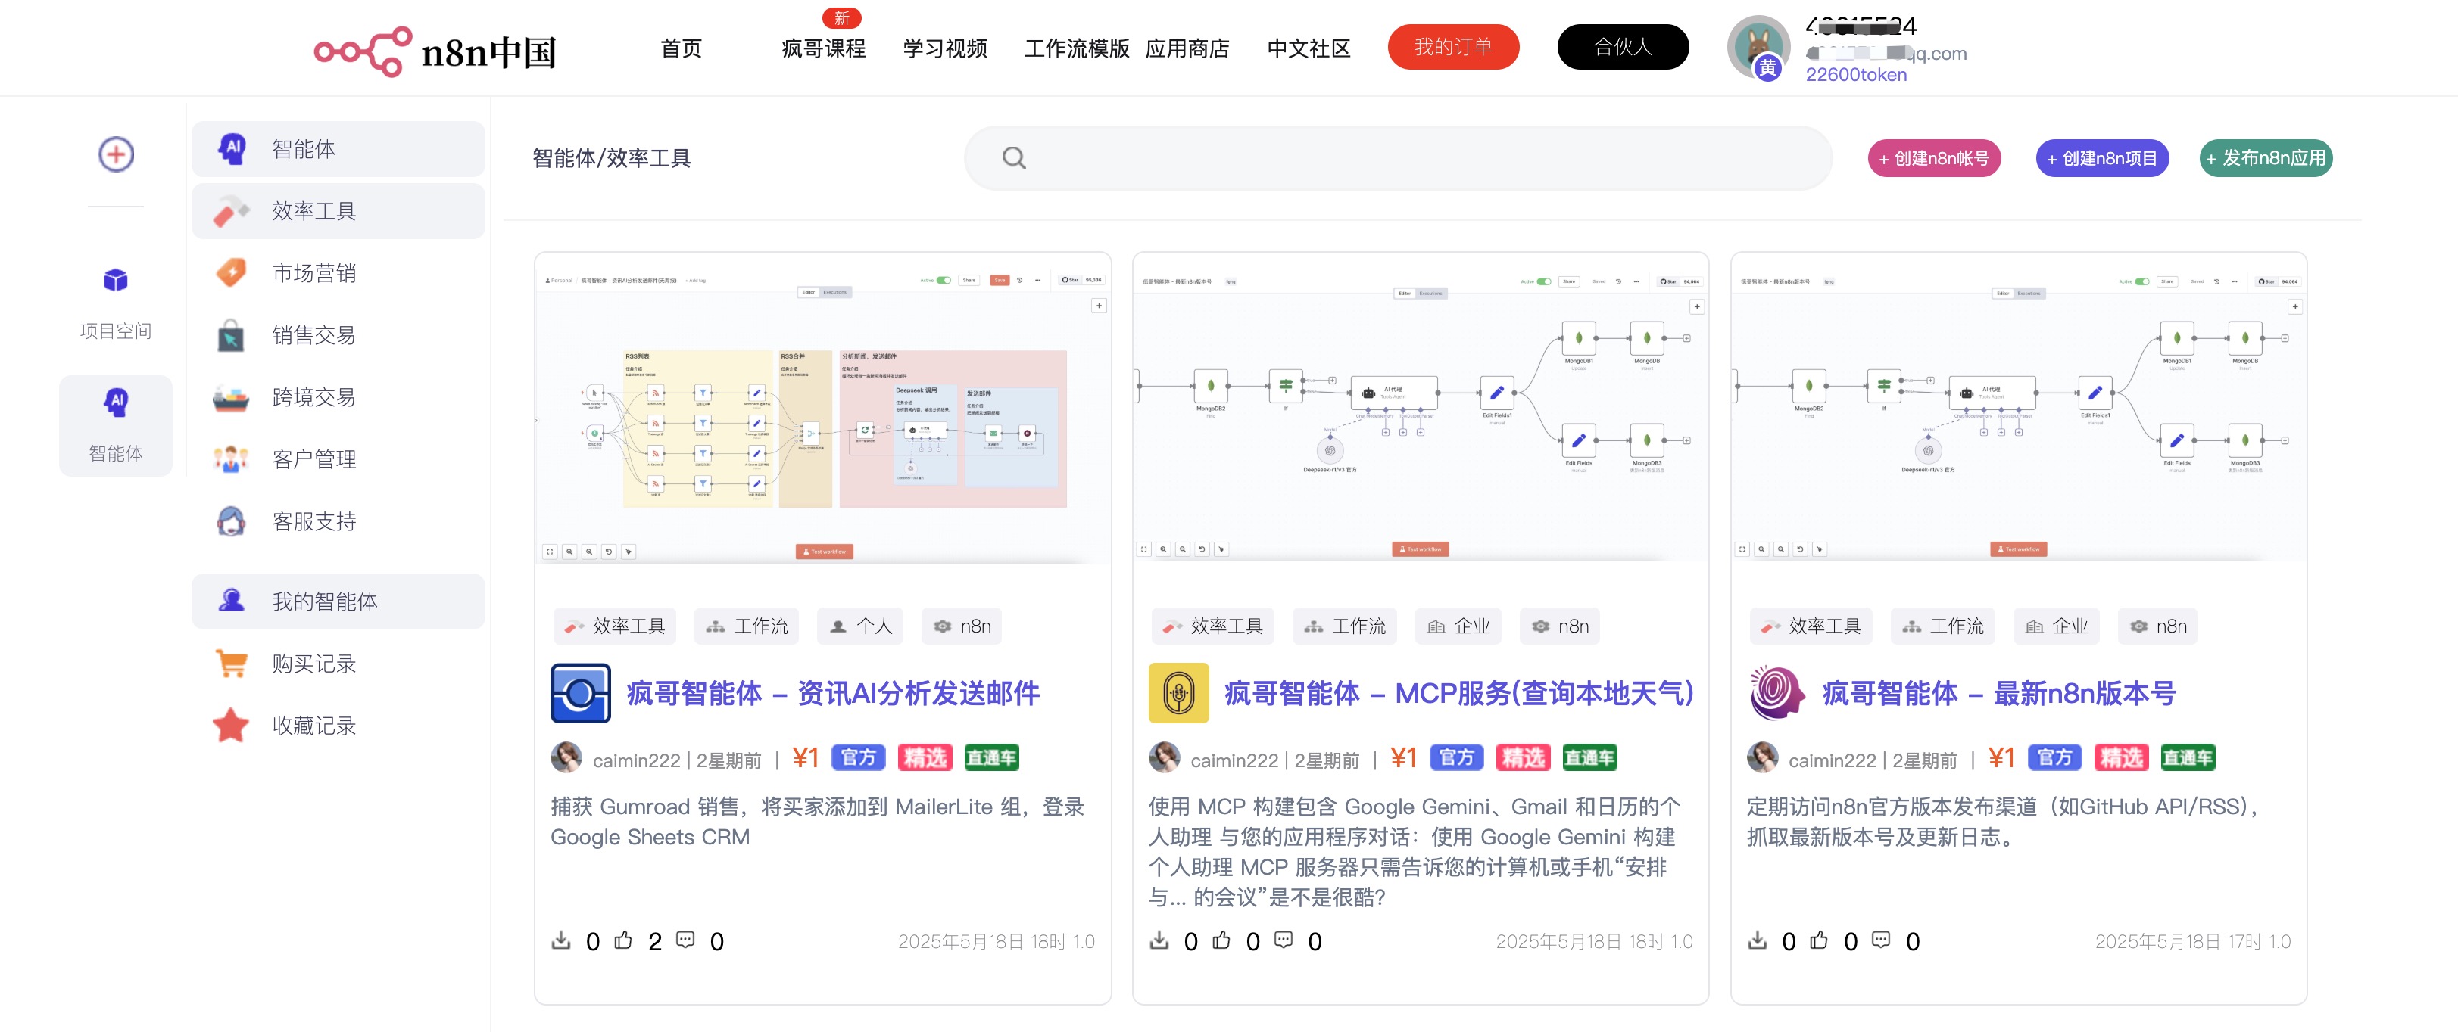Click the app icon of 资讯AI分析发送邮件
Image resolution: width=2458 pixels, height=1032 pixels.
580,693
